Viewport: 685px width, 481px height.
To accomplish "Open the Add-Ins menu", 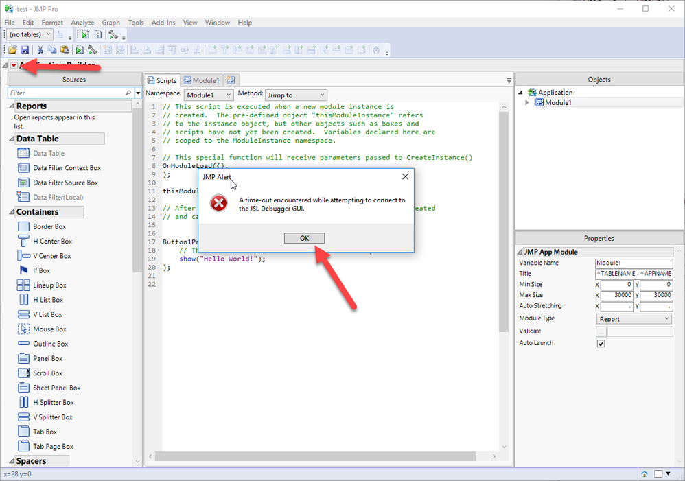I will [163, 22].
